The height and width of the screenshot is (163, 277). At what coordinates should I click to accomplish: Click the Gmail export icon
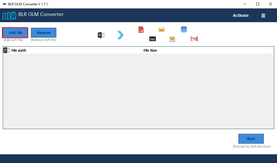(x=194, y=39)
